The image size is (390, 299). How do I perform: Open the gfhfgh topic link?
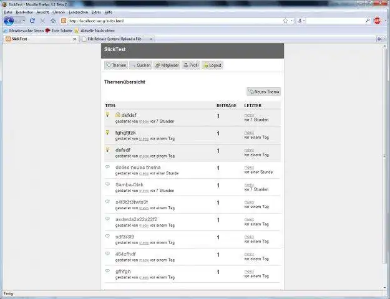point(123,272)
